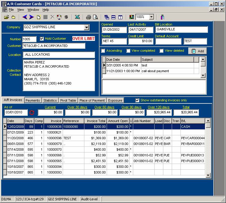The height and width of the screenshot is (203, 226).
Task: Click the open folder toolbar icon
Action: [x=7, y=17]
